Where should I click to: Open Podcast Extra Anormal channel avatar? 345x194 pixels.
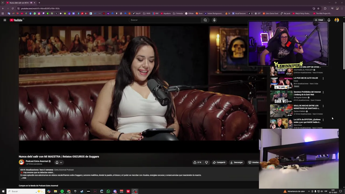pos(21,162)
